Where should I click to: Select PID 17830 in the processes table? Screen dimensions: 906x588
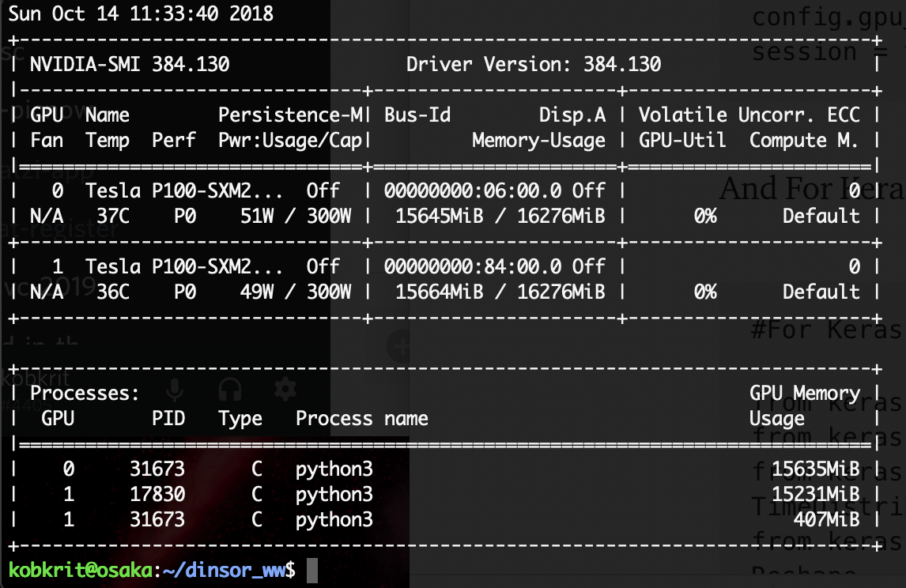tap(157, 494)
